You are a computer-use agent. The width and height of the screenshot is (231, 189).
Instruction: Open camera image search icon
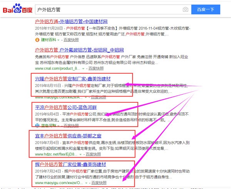pyautogui.click(x=186, y=9)
